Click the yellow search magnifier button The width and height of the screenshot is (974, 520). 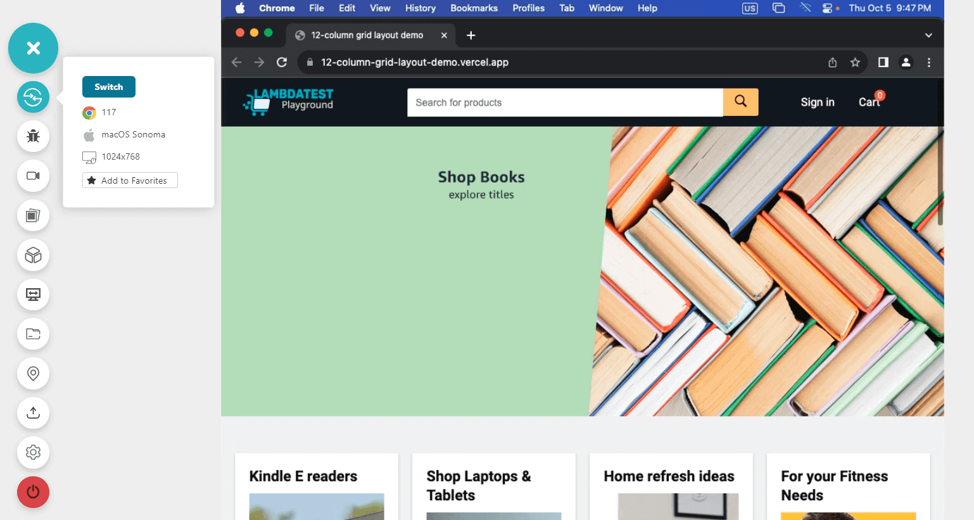click(740, 101)
